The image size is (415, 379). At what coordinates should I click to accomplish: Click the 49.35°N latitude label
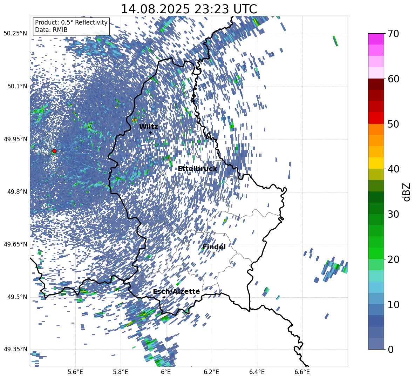tap(15, 349)
